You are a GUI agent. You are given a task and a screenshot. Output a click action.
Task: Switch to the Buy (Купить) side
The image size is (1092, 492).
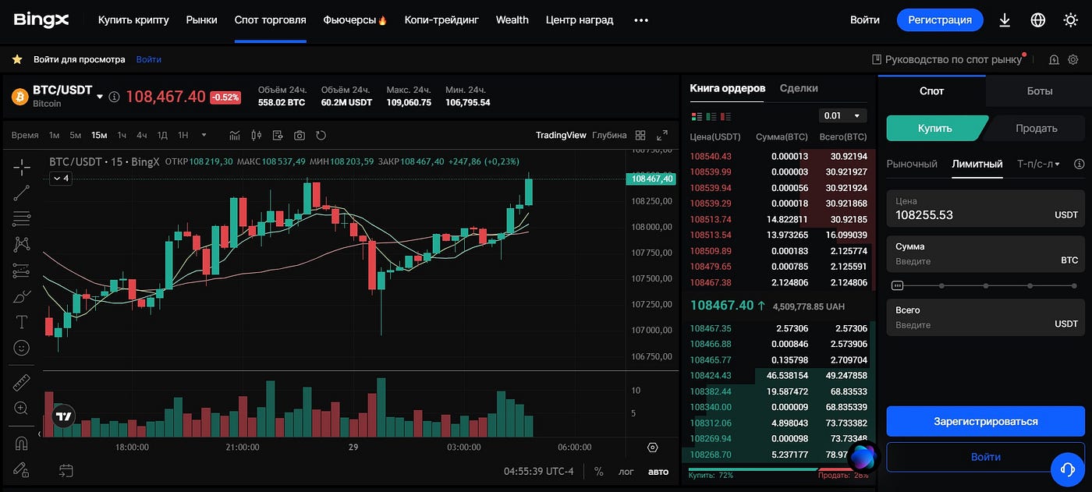pos(935,128)
